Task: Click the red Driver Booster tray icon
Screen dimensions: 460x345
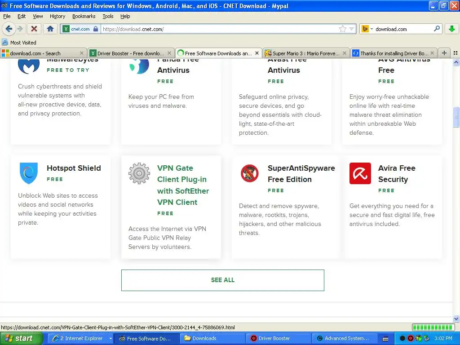Action: (411, 338)
